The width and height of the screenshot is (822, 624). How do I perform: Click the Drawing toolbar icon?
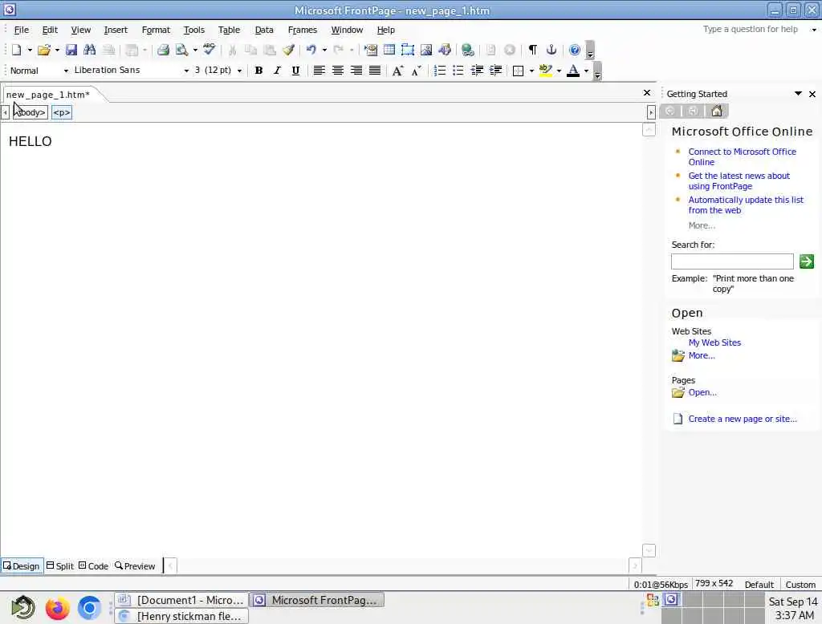pyautogui.click(x=445, y=50)
